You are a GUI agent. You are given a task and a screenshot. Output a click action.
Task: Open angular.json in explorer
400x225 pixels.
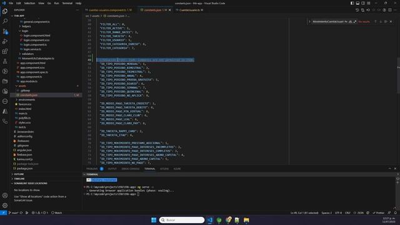click(24, 150)
